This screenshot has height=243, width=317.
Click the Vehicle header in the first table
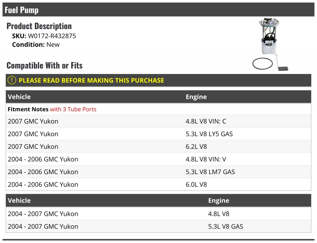(19, 97)
